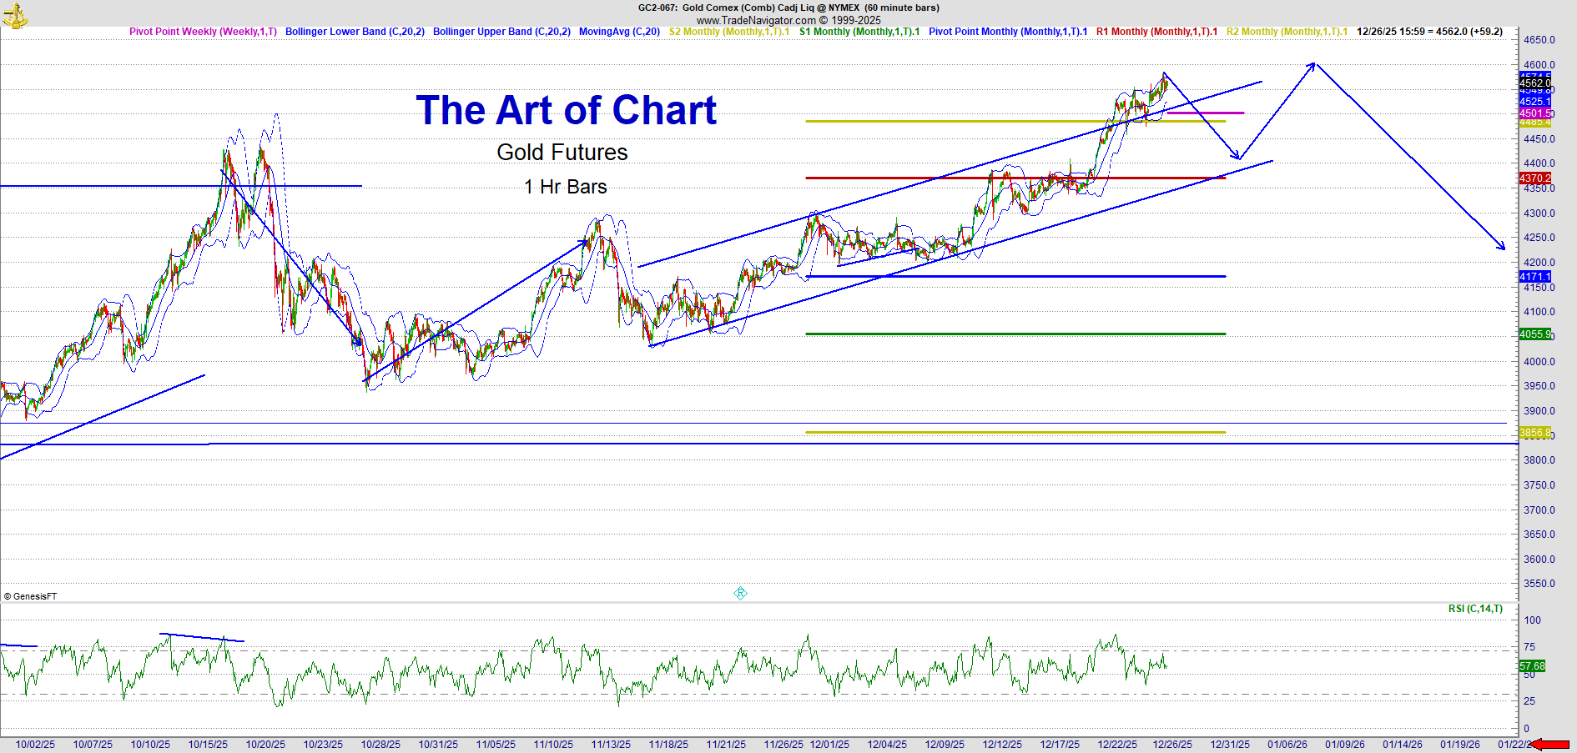Click the red 4370.2 price tag

(x=1534, y=178)
